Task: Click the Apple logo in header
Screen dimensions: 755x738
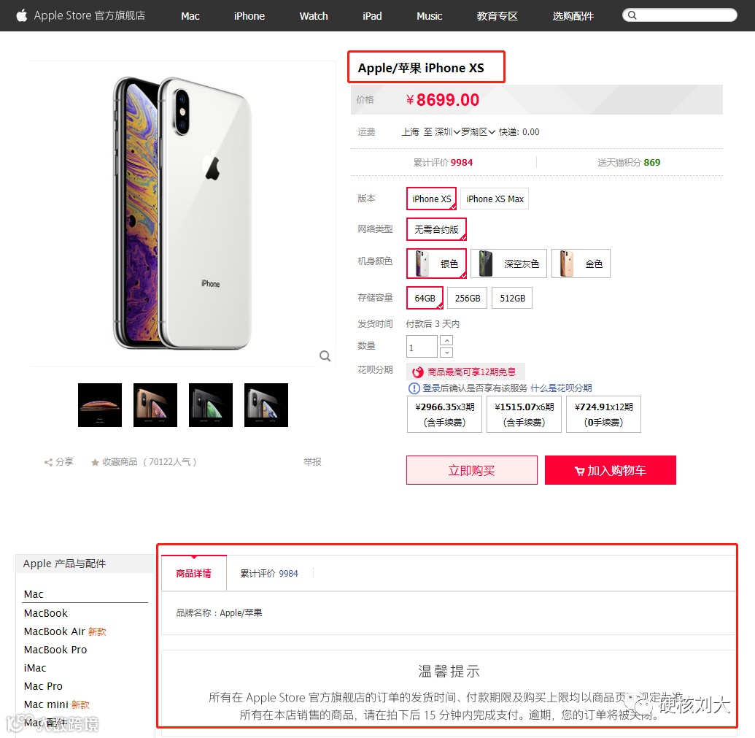Action: coord(22,15)
